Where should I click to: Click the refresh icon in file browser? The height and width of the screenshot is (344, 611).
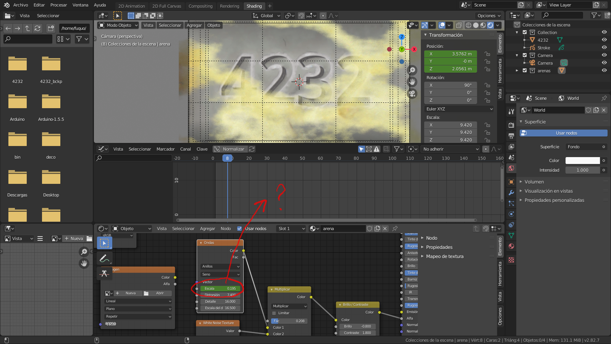[x=37, y=28]
